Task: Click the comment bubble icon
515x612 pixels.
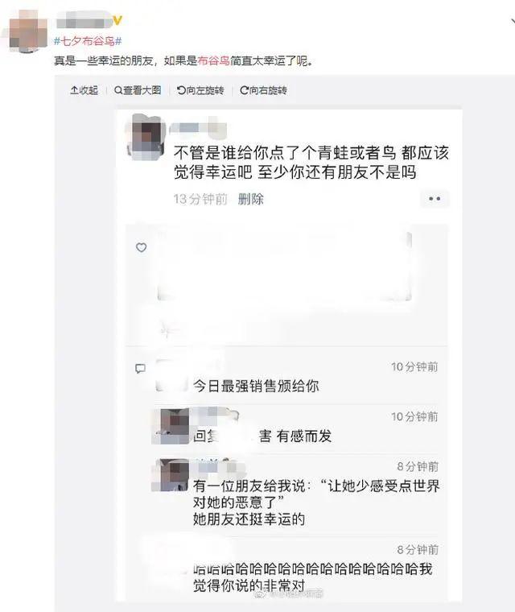Action: click(141, 369)
